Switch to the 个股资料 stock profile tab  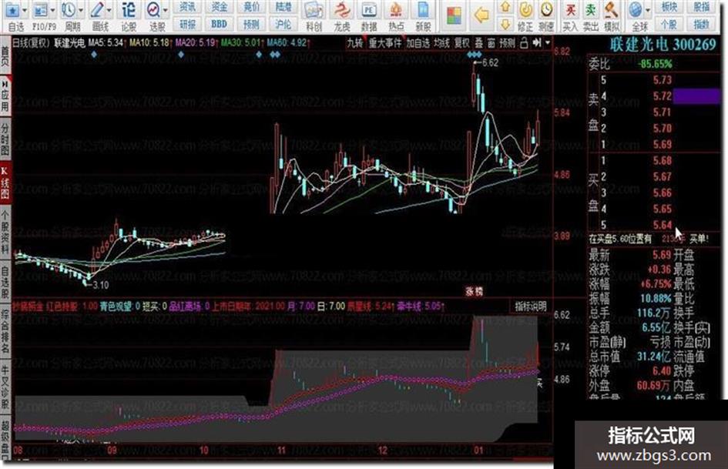tap(5, 232)
